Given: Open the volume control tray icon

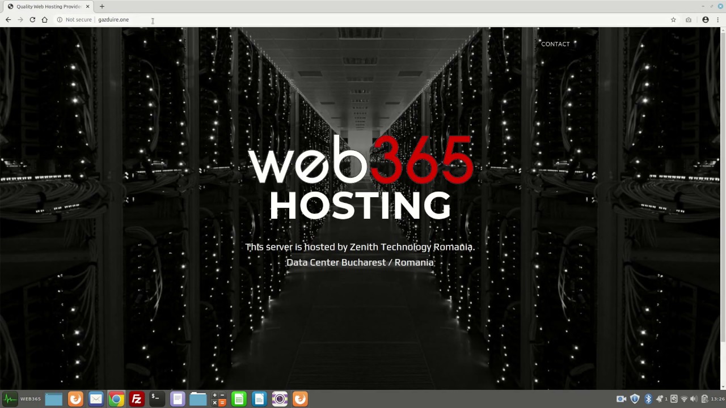Looking at the screenshot, I should coord(694,399).
